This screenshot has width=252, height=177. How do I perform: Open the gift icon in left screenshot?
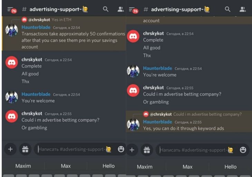[x=25, y=149]
